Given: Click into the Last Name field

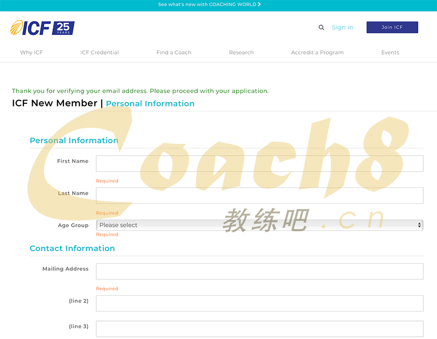Looking at the screenshot, I should click(259, 196).
